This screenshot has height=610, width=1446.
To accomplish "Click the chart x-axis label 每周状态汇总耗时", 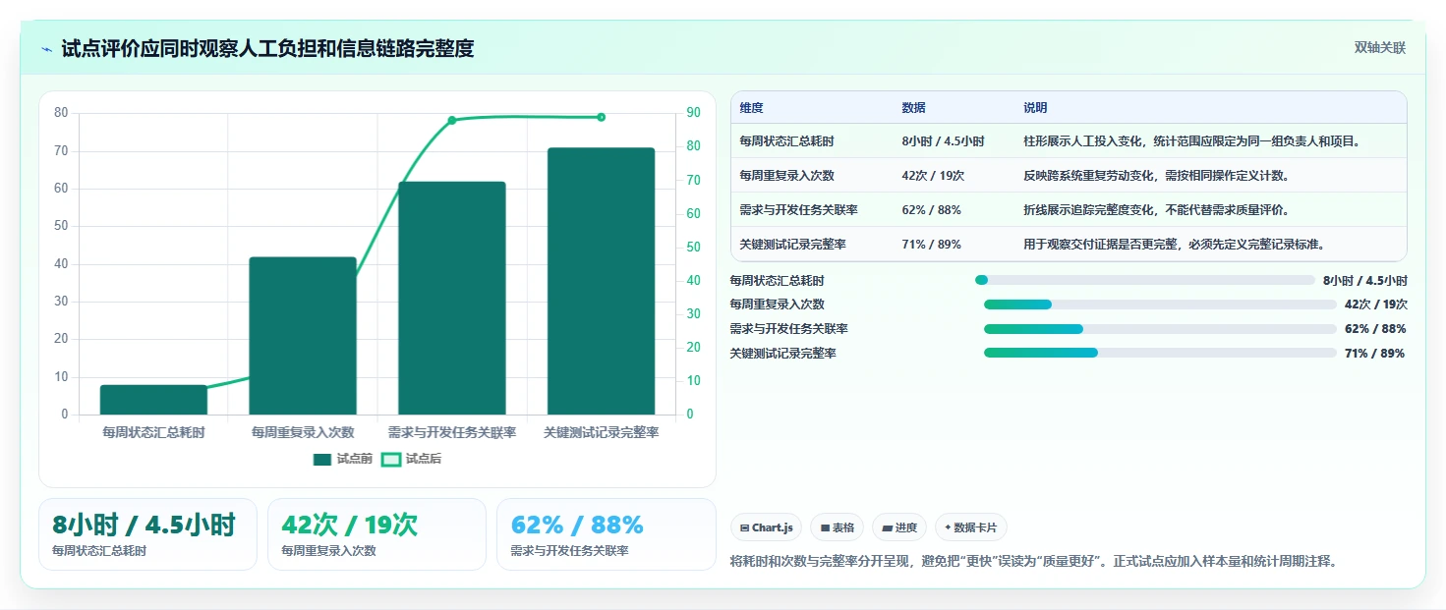I will pos(153,432).
